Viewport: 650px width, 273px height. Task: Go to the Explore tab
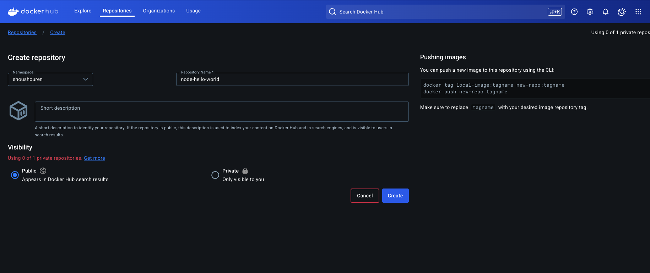pyautogui.click(x=83, y=11)
